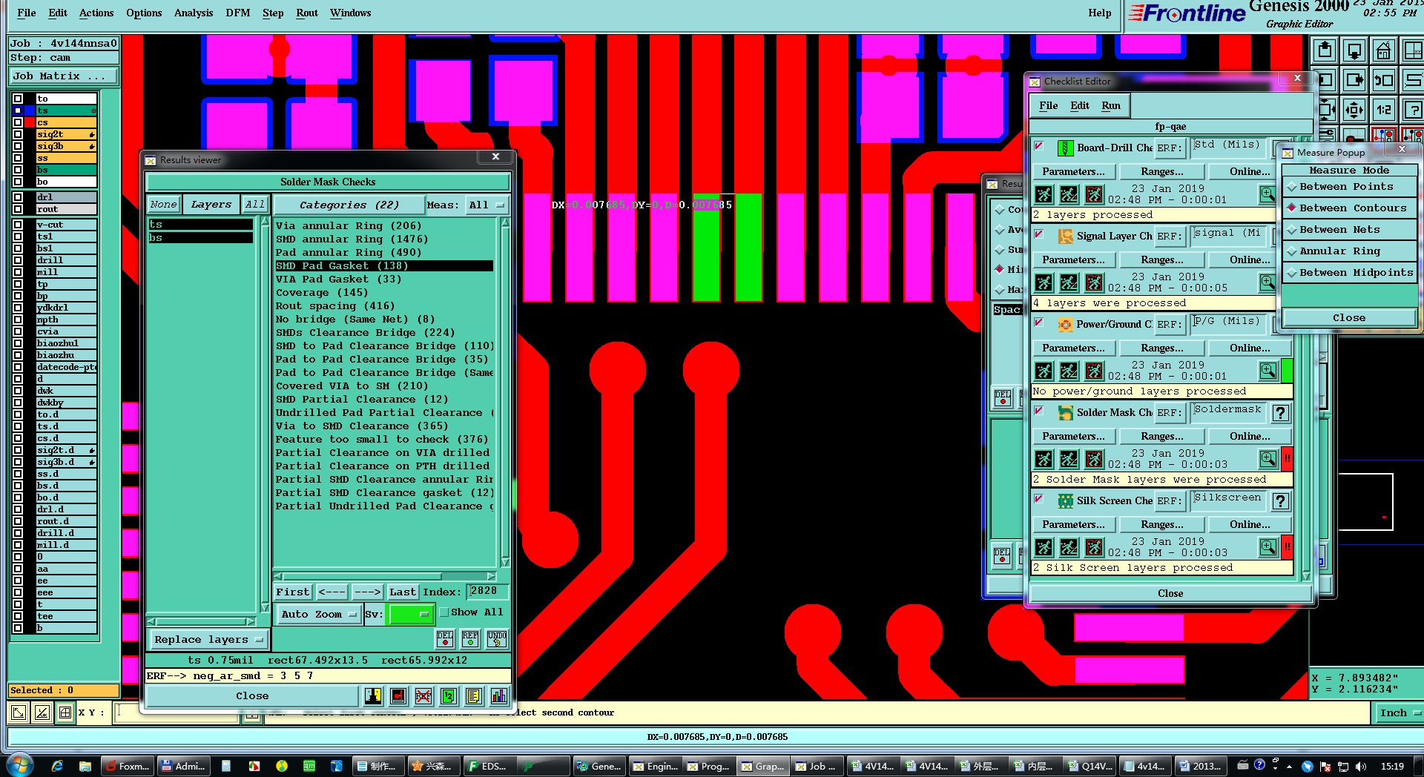Screen dimensions: 1424x777
Task: Click the green 12 page icon in Results viewer
Action: pos(448,695)
